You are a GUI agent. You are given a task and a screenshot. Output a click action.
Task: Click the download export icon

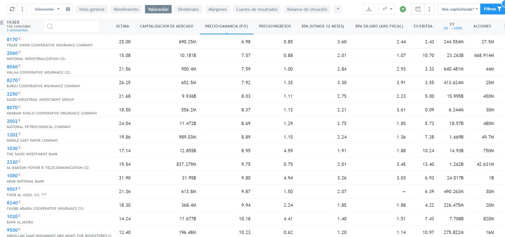(x=369, y=9)
